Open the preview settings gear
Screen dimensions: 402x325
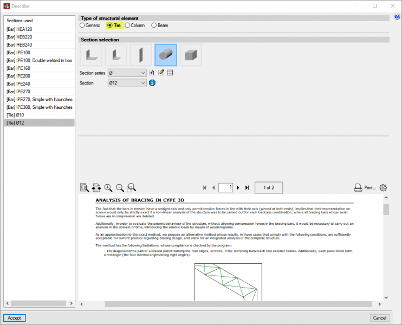pos(384,187)
